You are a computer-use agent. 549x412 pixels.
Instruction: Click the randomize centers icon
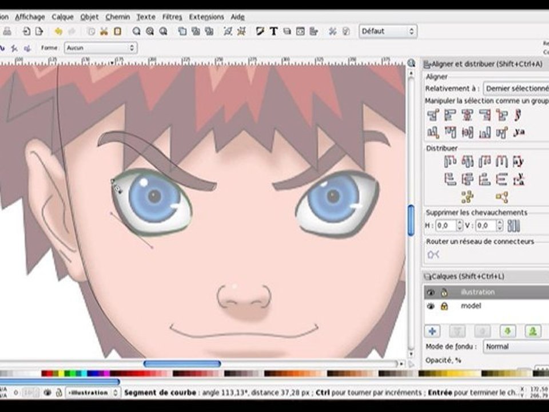[x=467, y=197]
